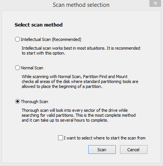Click the Intellectual scan description paragraph
Image resolution: width=163 pixels, height=166 pixels.
pyautogui.click(x=81, y=51)
